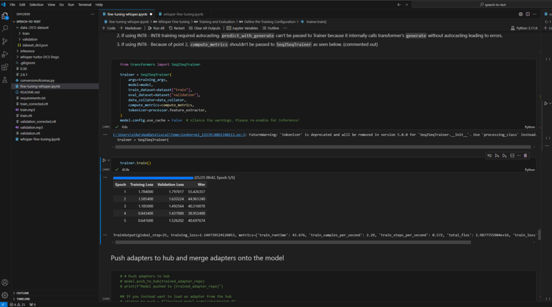
Task: Click Clear All Outputs button
Action: coord(204,28)
